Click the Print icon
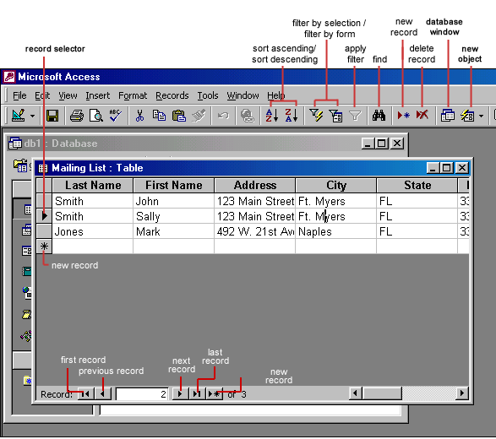The height and width of the screenshot is (439, 496). [x=77, y=116]
